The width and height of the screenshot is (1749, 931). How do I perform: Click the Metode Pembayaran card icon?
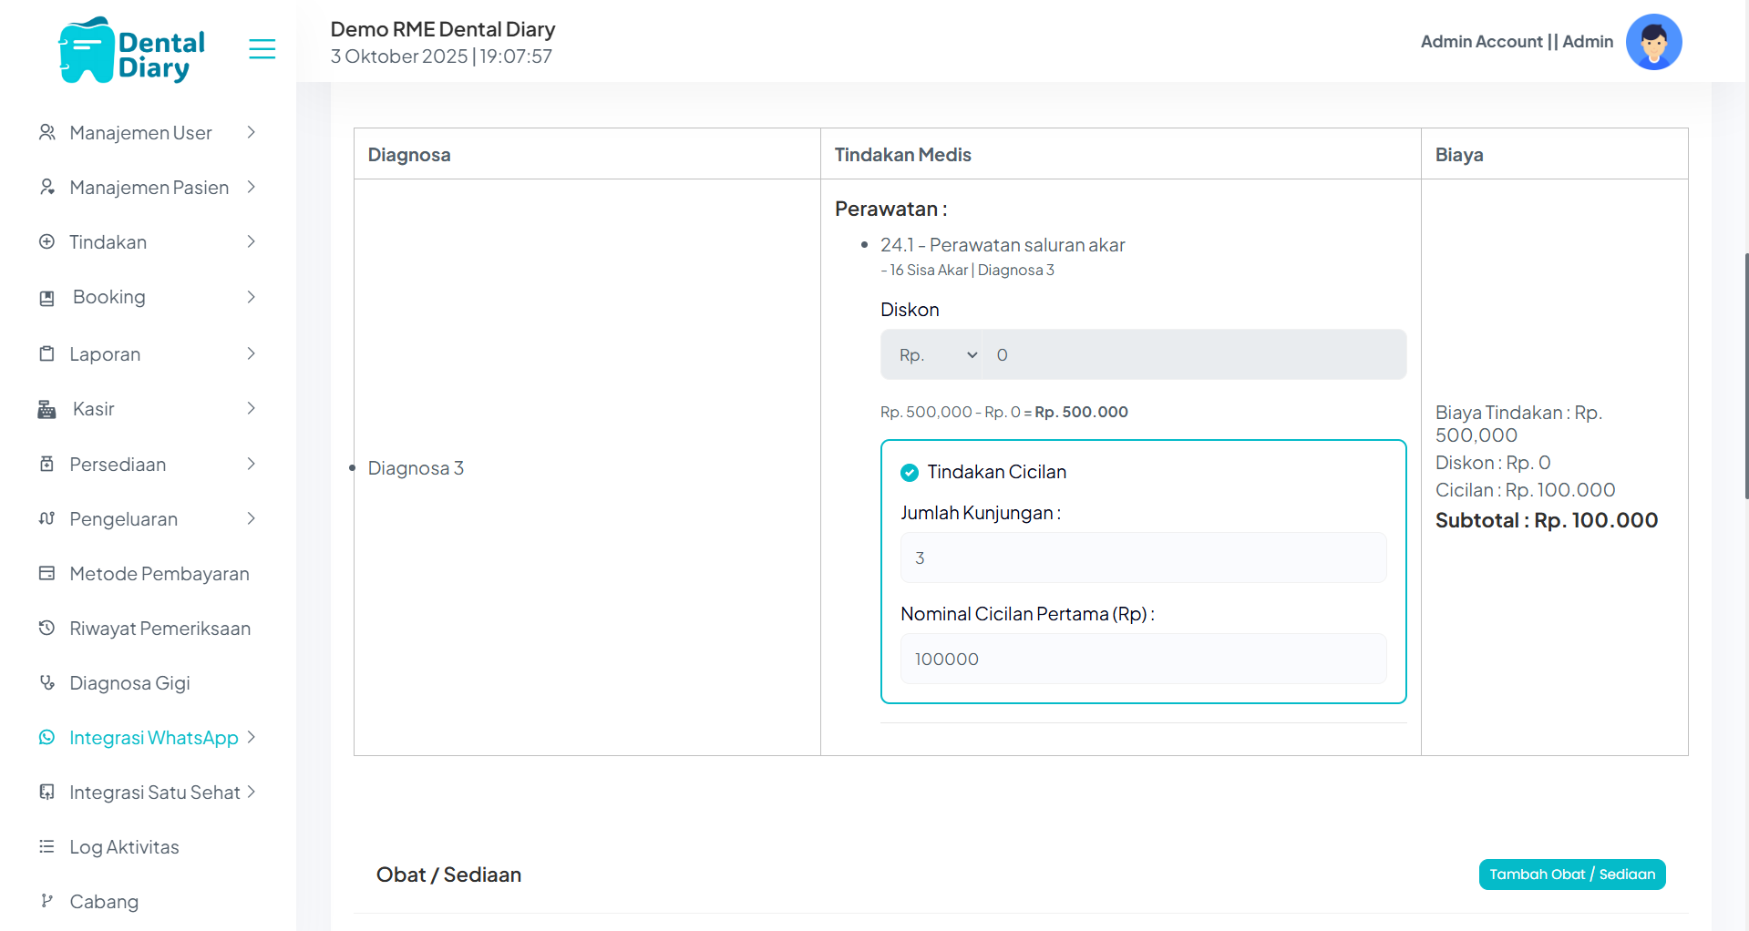(47, 573)
